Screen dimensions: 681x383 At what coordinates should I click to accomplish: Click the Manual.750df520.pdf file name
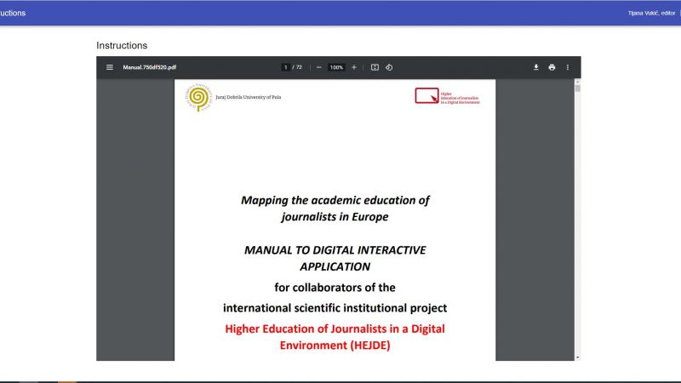tap(150, 67)
